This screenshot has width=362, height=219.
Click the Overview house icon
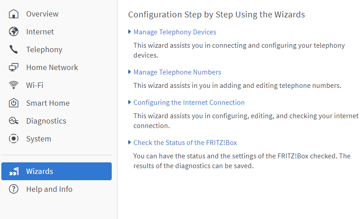point(14,14)
